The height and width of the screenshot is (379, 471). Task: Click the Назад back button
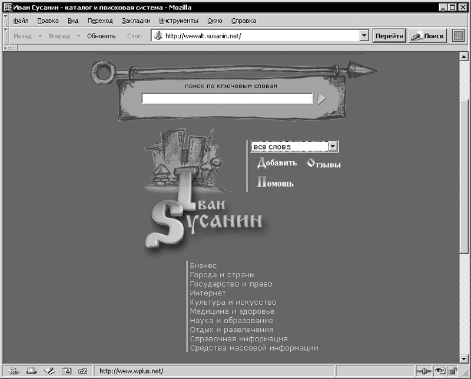click(x=22, y=36)
